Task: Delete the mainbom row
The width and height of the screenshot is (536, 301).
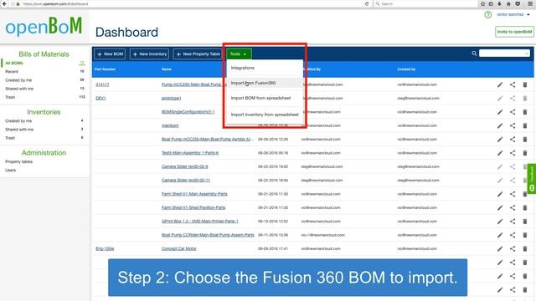Action: coord(525,125)
